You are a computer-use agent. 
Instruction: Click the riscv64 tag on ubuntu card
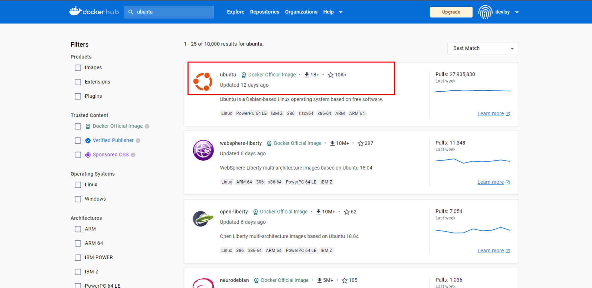pyautogui.click(x=306, y=114)
